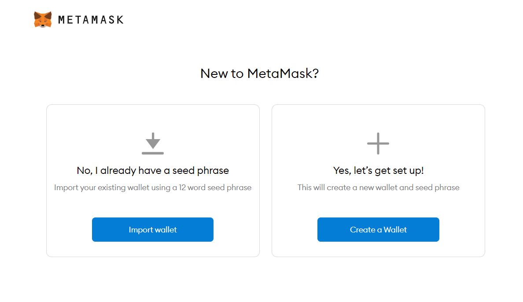The height and width of the screenshot is (302, 523).
Task: Click the blue Import wallet label
Action: 153,229
